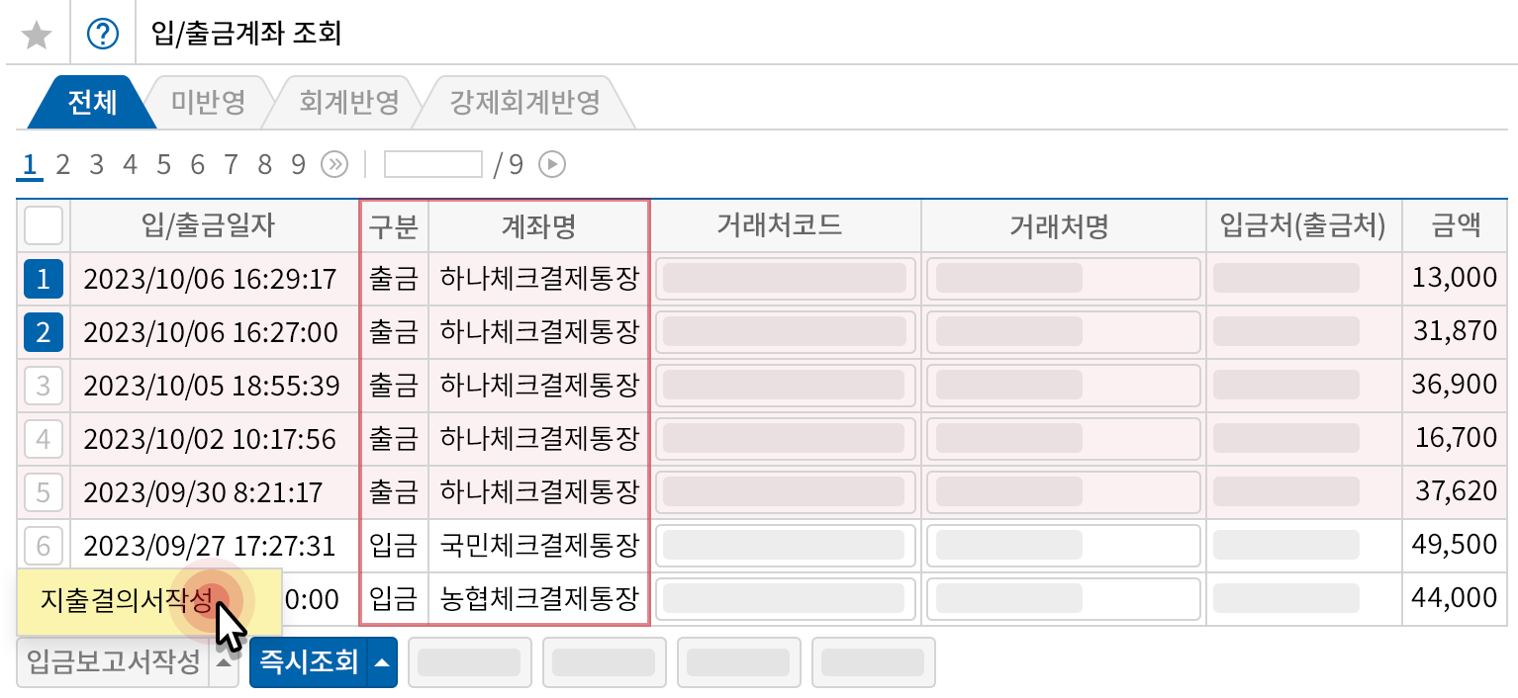This screenshot has height=698, width=1518.
Task: Click the go-to-page arrow icon
Action: (551, 164)
